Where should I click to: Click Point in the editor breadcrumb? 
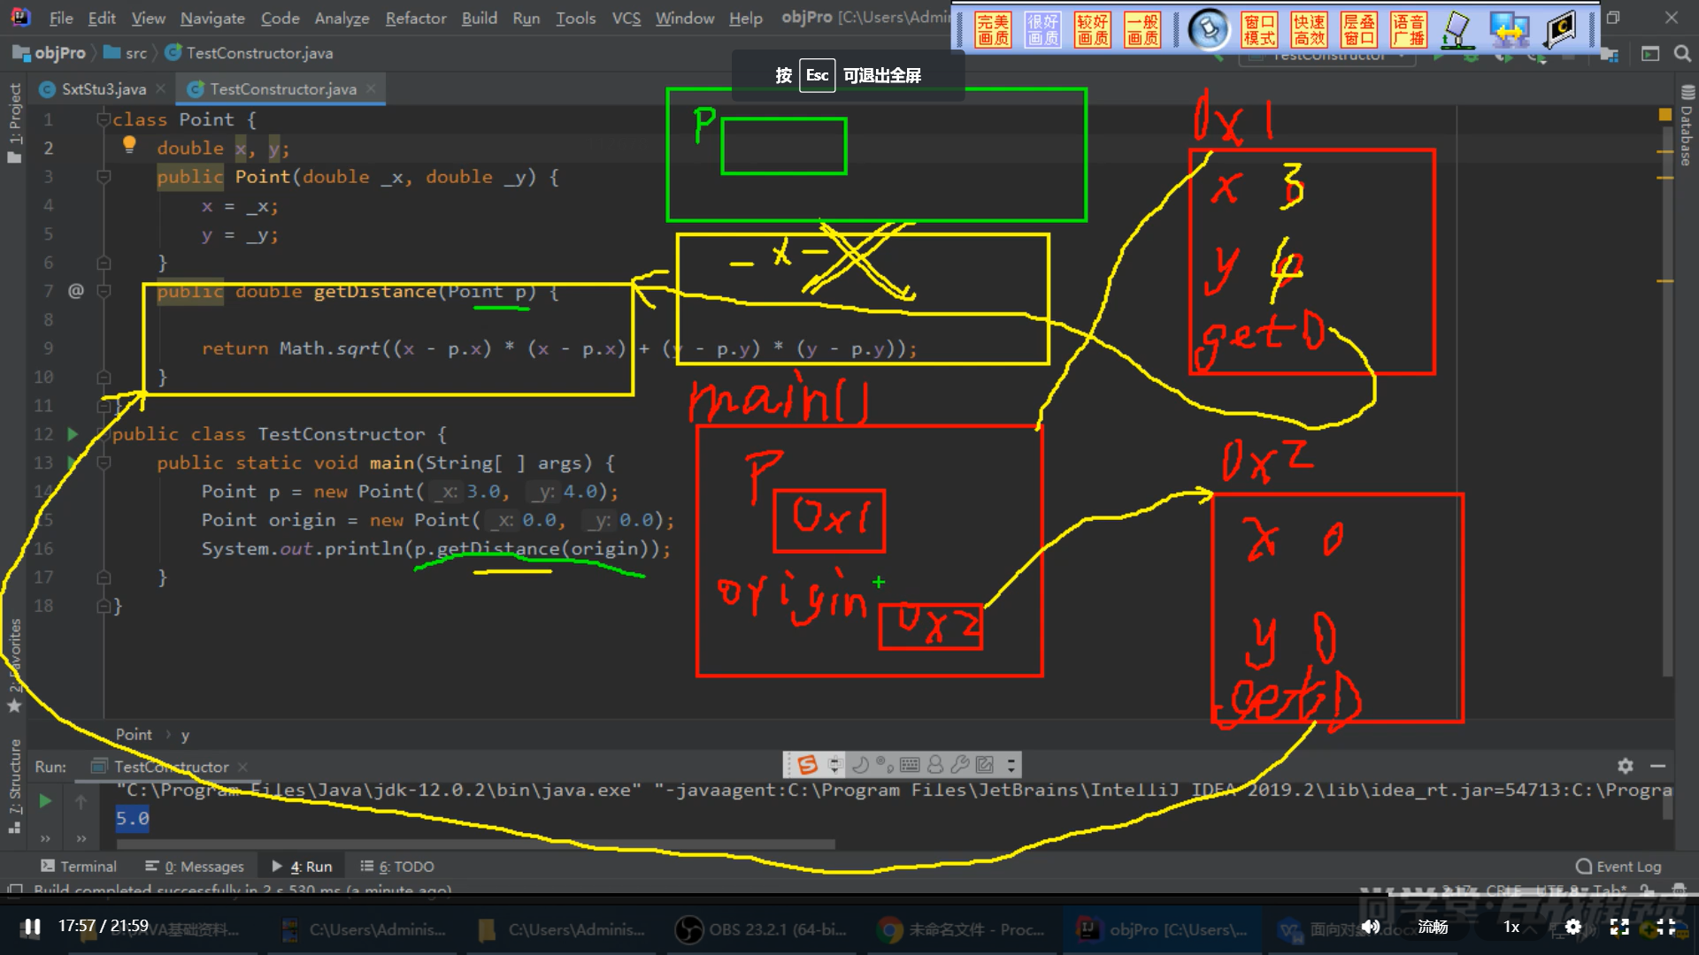point(134,735)
